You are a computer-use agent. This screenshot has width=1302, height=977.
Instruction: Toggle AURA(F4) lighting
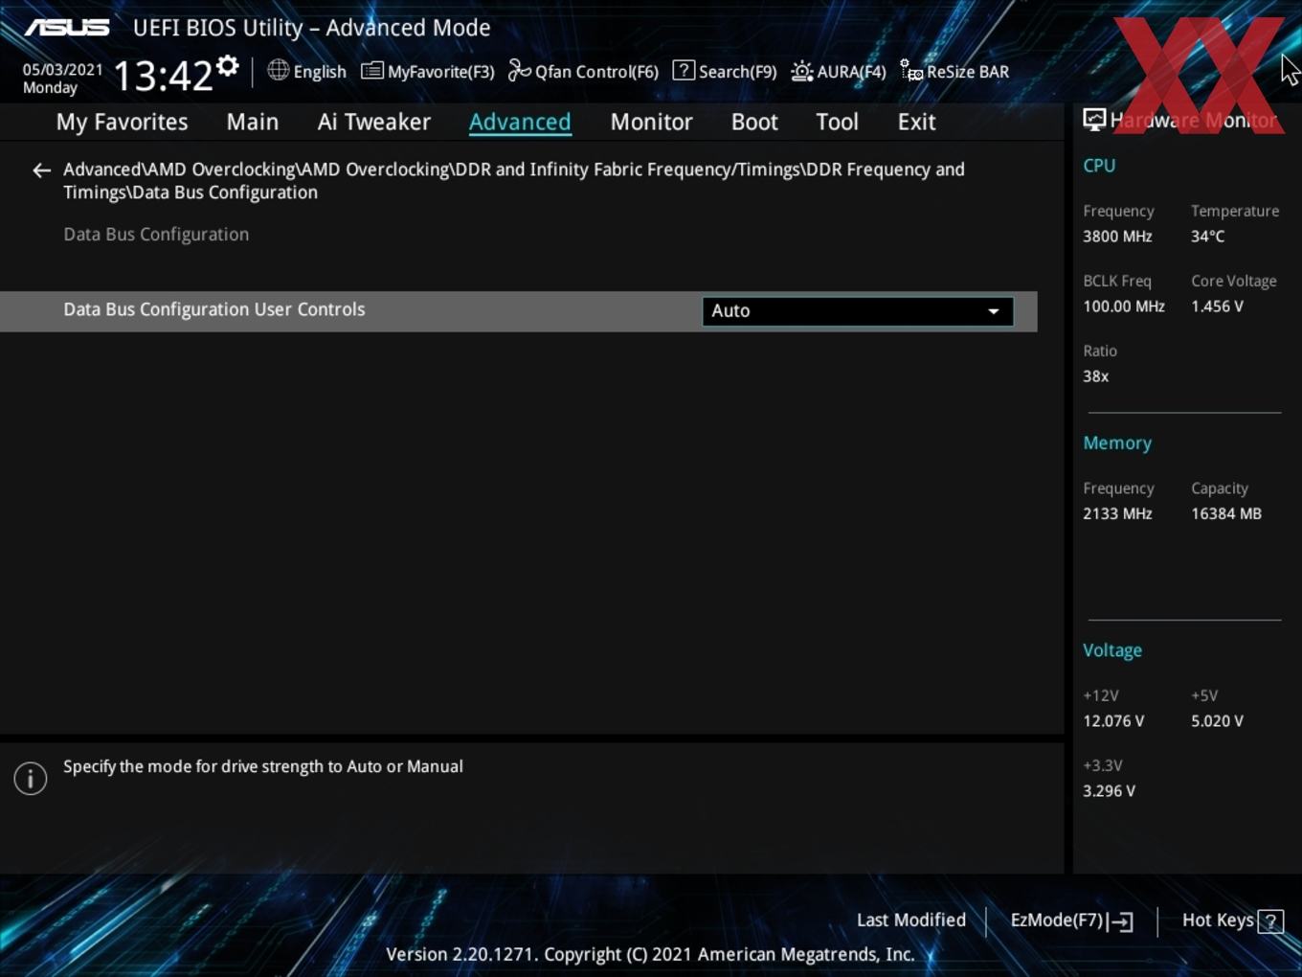pos(839,72)
